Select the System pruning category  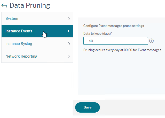coord(37,19)
